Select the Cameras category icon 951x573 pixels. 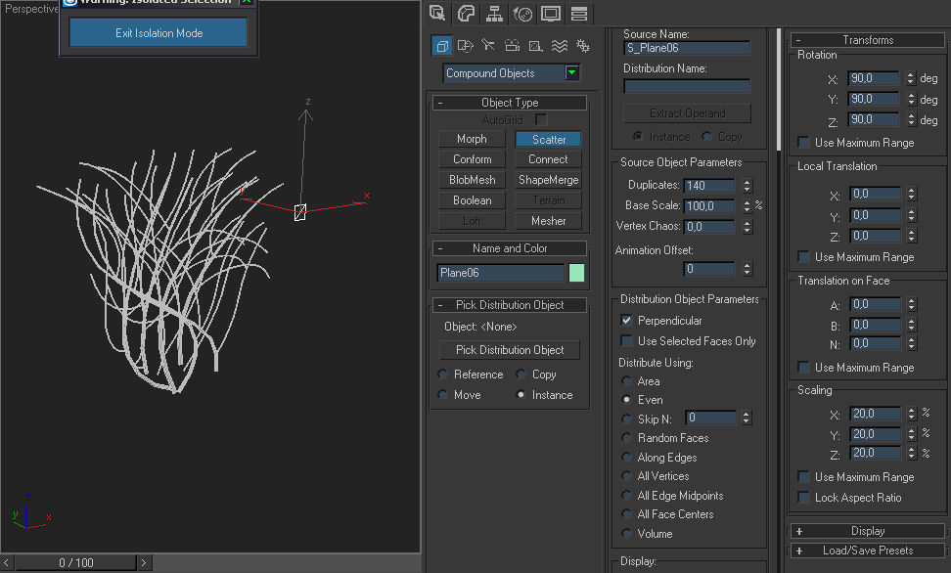512,46
